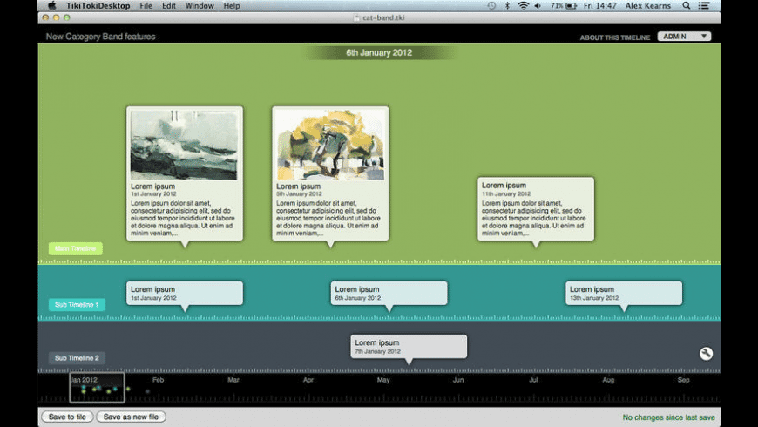
Task: Open the File menu
Action: 146,6
